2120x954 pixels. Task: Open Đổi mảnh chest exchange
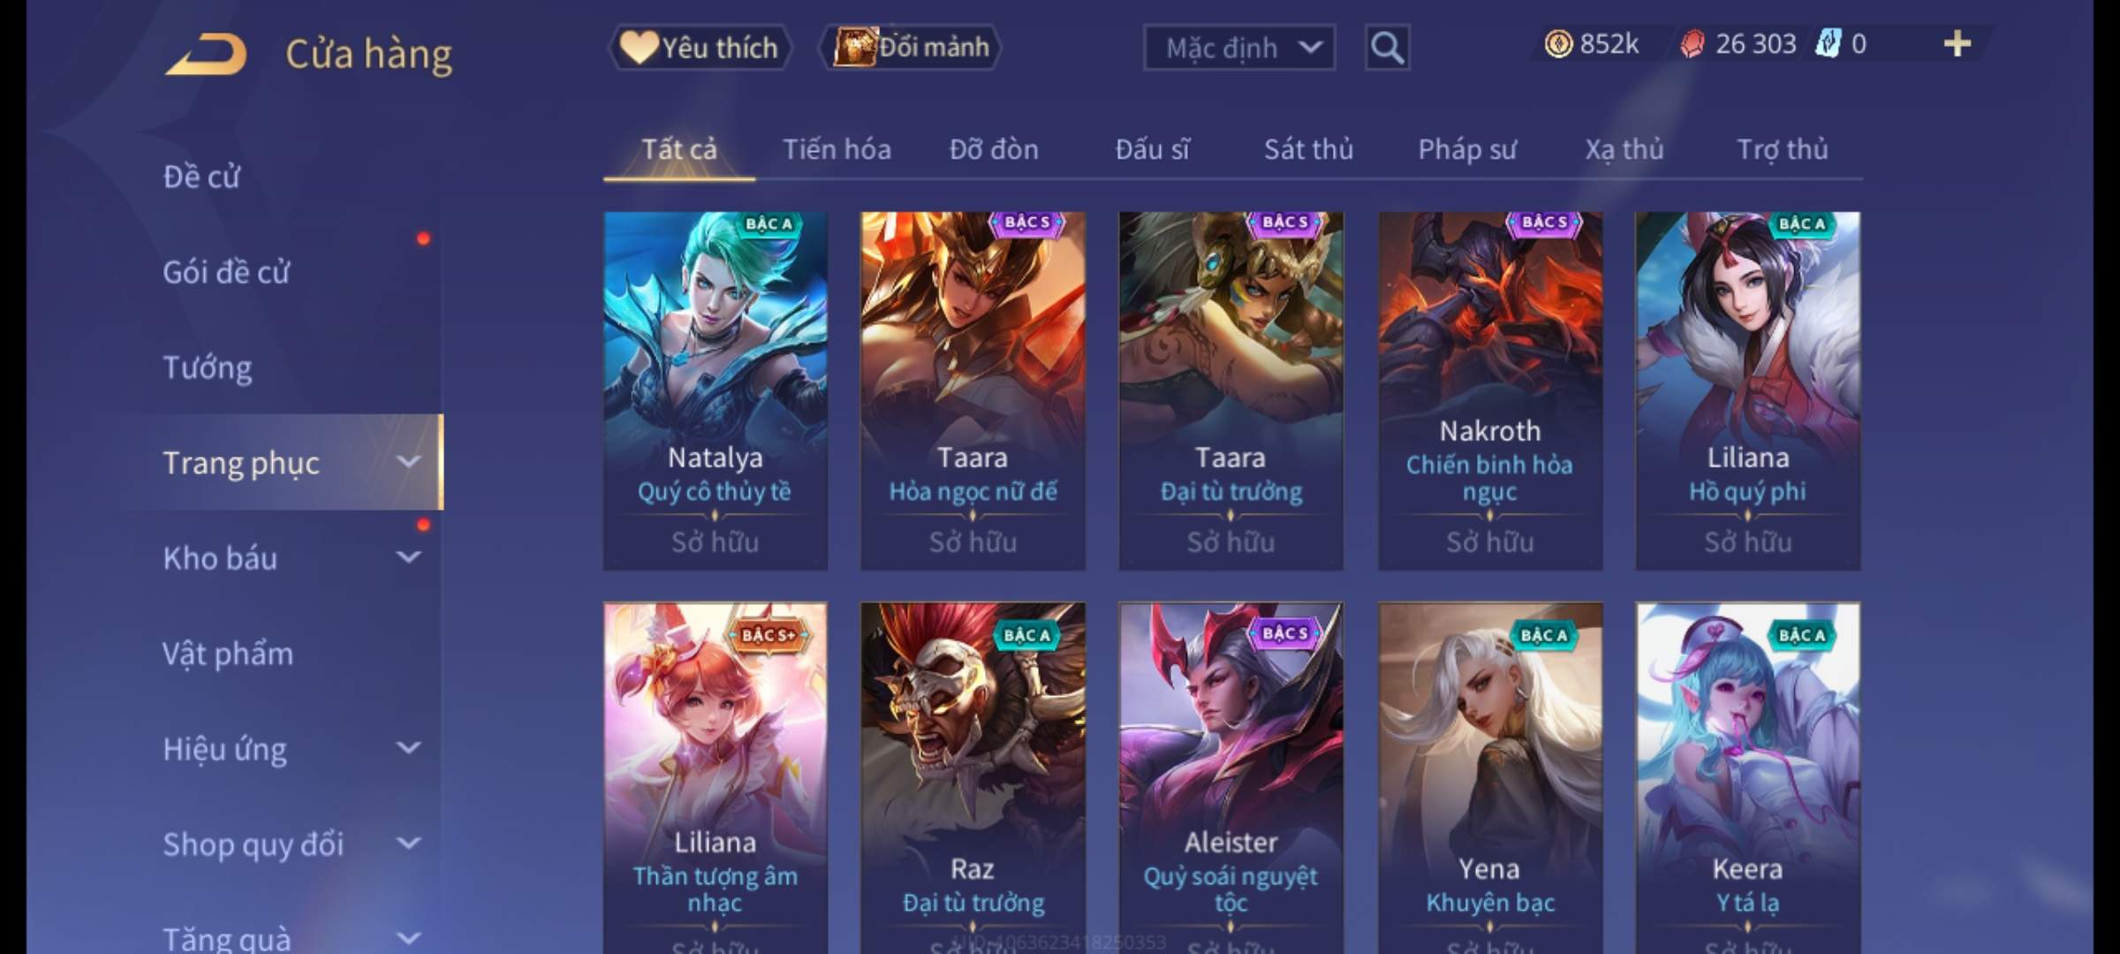pos(911,48)
